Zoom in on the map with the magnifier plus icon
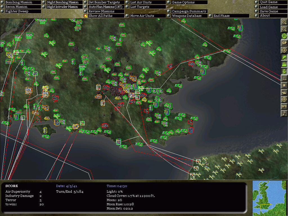 coord(284,22)
